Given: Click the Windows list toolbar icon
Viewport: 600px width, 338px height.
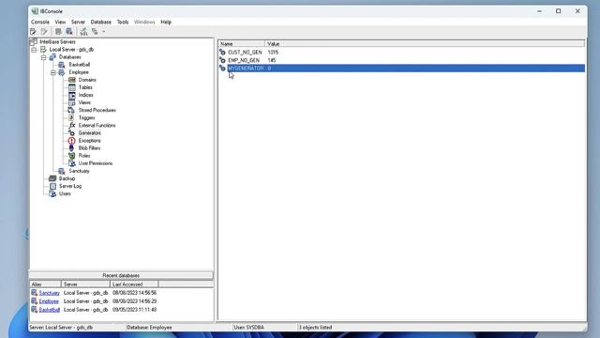Looking at the screenshot, I should [x=95, y=31].
